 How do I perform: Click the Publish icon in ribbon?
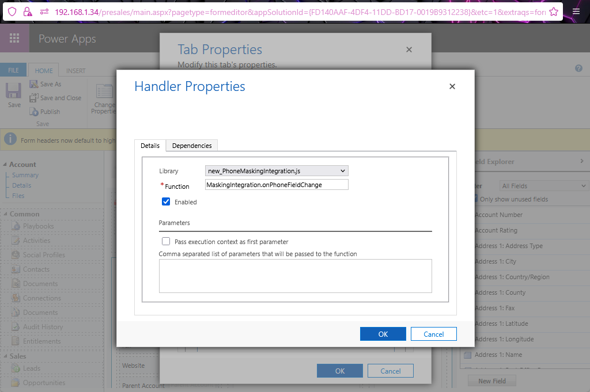(x=34, y=112)
